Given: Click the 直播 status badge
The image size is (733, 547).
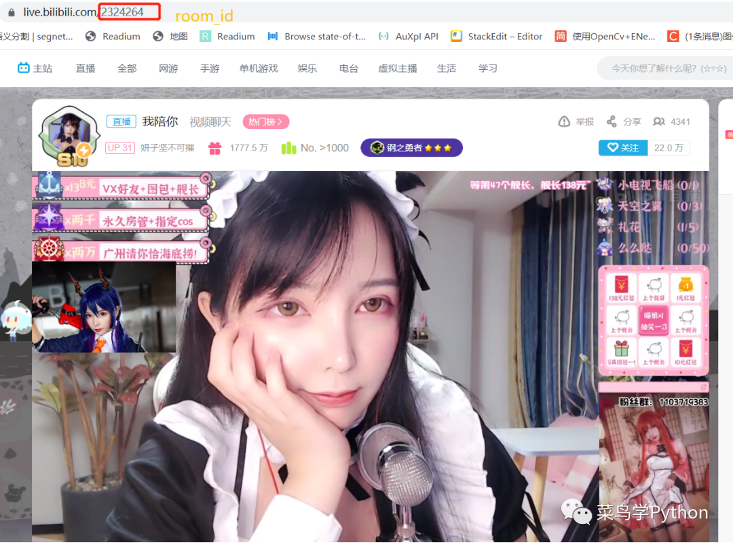Looking at the screenshot, I should 121,121.
